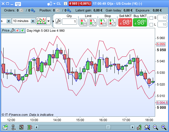Click the red Sell MKT button
Viewport: 169px width, 132px height.
pos(125,22)
